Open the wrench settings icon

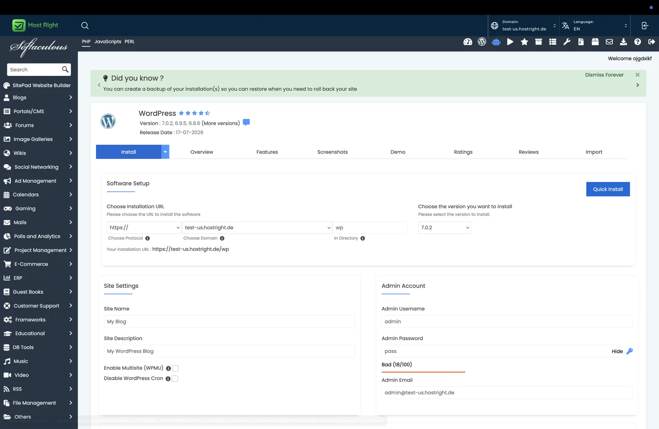click(x=567, y=42)
